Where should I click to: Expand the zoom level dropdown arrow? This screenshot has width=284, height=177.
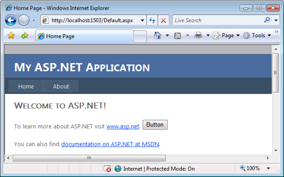[269, 168]
